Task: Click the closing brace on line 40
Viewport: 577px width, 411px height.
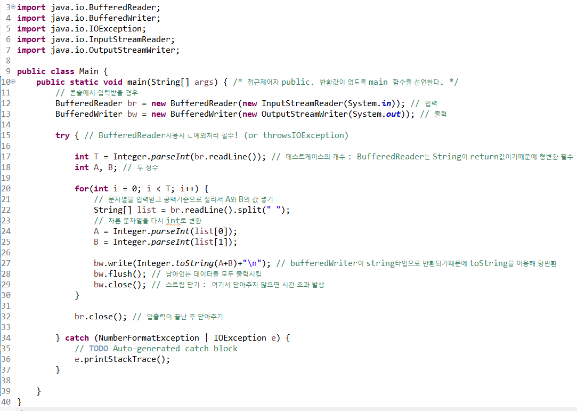Action: [x=19, y=402]
